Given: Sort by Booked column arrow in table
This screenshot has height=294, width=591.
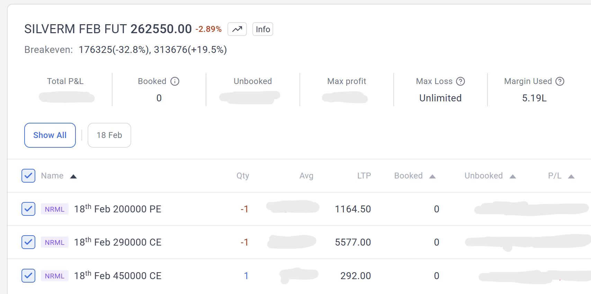Looking at the screenshot, I should coord(432,176).
